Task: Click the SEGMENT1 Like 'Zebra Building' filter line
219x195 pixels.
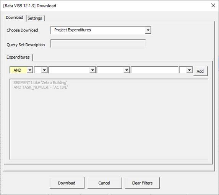Action: pos(40,83)
